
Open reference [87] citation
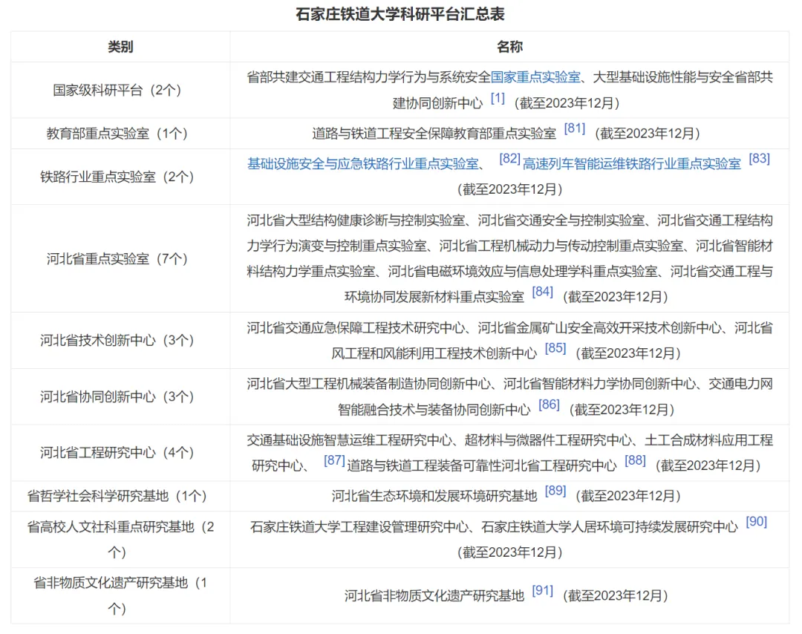click(334, 460)
